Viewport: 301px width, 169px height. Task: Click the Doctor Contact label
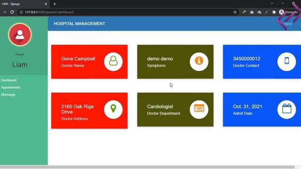(246, 66)
